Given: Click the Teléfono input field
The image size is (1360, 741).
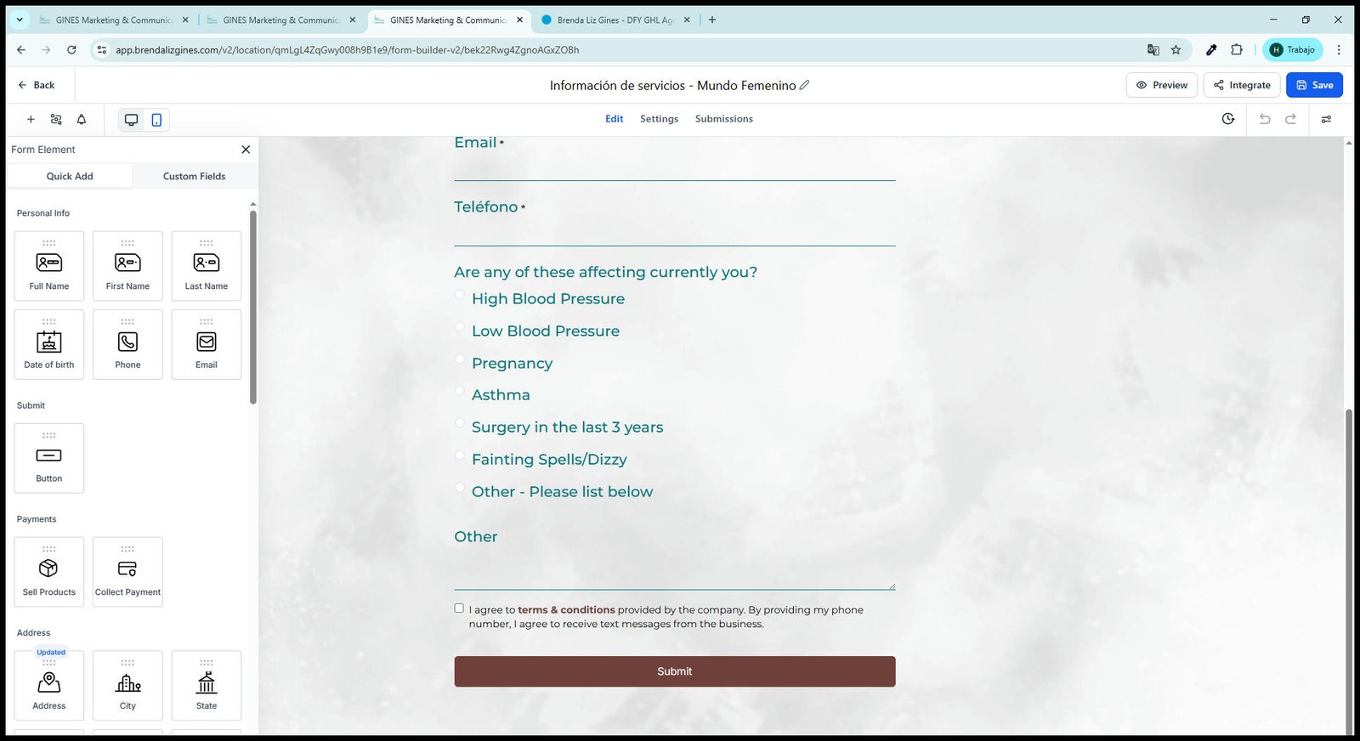Looking at the screenshot, I should [x=675, y=233].
